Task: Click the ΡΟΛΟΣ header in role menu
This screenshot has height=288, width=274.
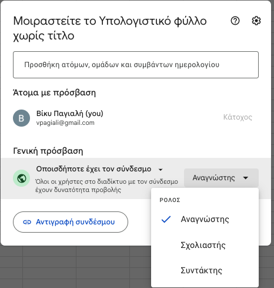Action: [170, 200]
